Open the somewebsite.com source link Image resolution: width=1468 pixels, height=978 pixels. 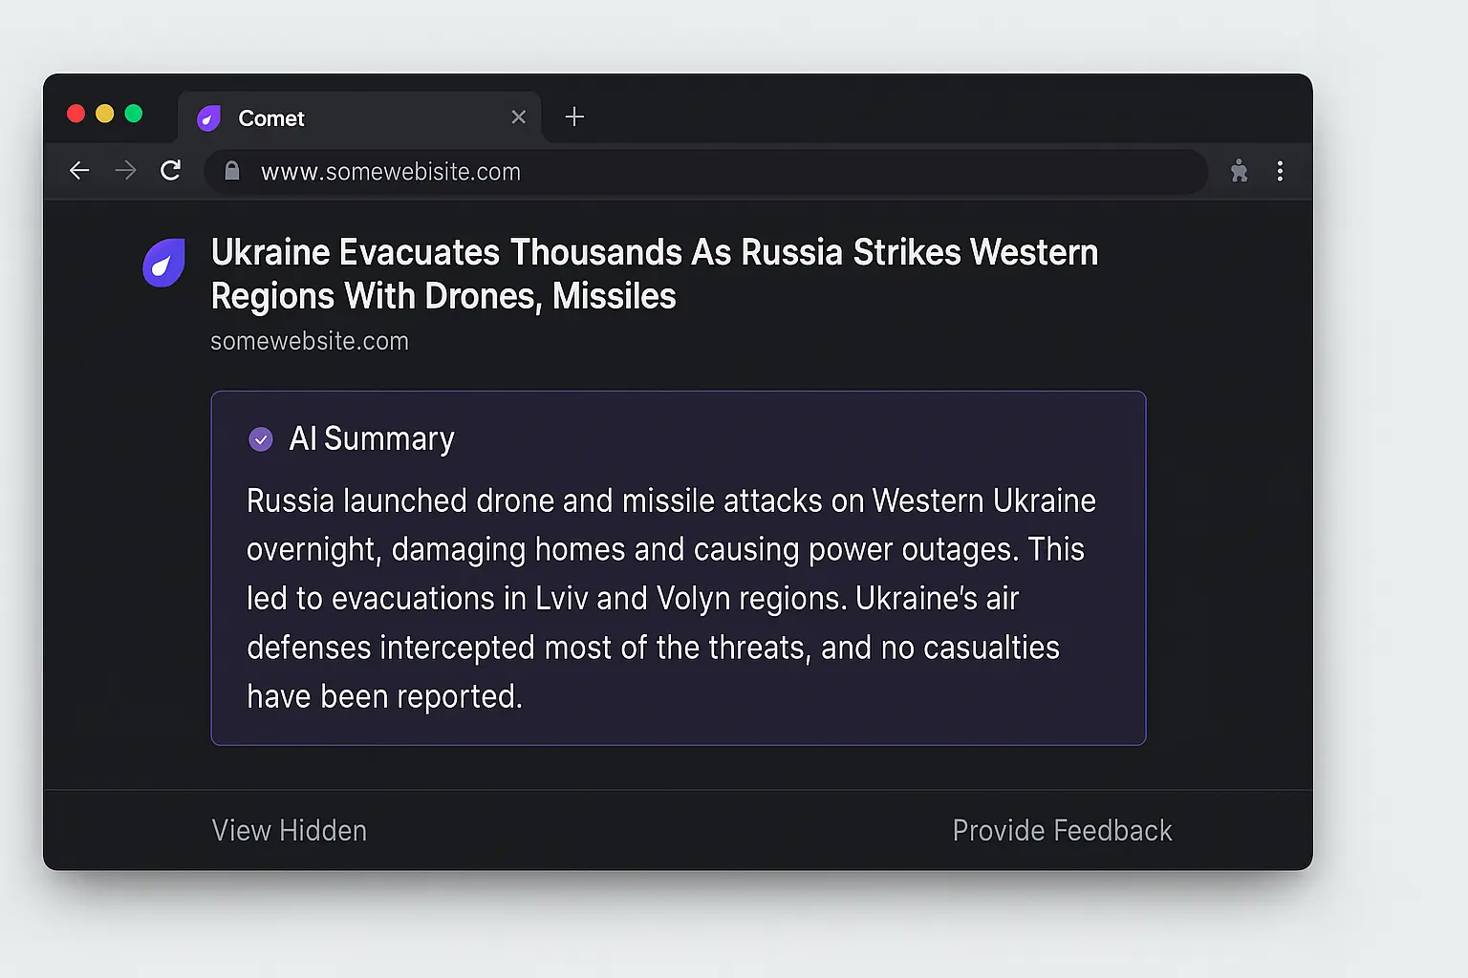tap(309, 340)
